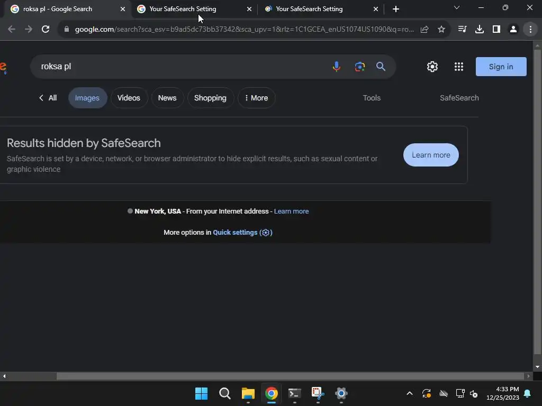Show hidden system tray icons
Image resolution: width=542 pixels, height=406 pixels.
pyautogui.click(x=409, y=393)
